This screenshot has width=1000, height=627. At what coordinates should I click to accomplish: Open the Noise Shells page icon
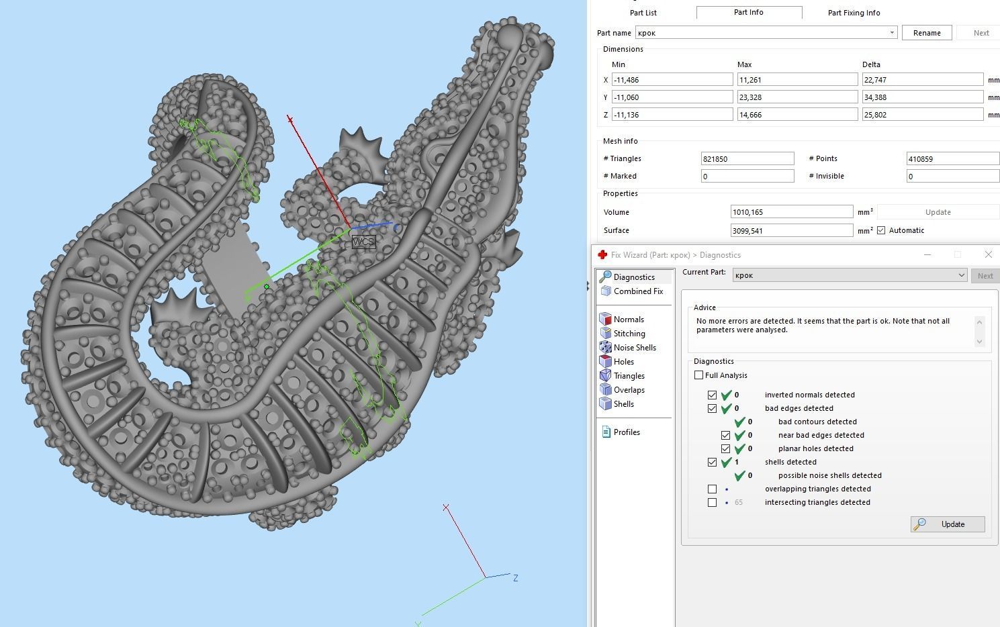coord(606,348)
